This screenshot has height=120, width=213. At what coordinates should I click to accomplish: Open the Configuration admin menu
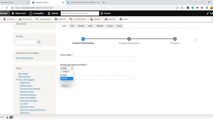(78, 19)
